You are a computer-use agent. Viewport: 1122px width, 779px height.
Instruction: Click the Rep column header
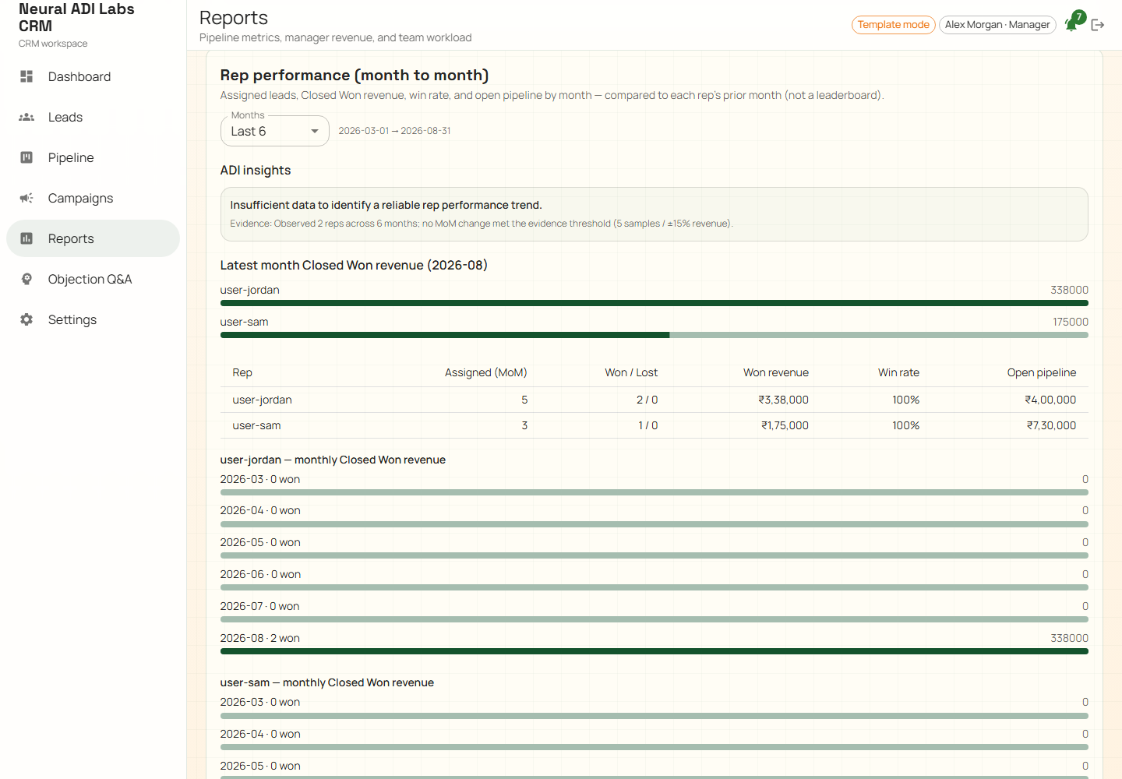(242, 372)
